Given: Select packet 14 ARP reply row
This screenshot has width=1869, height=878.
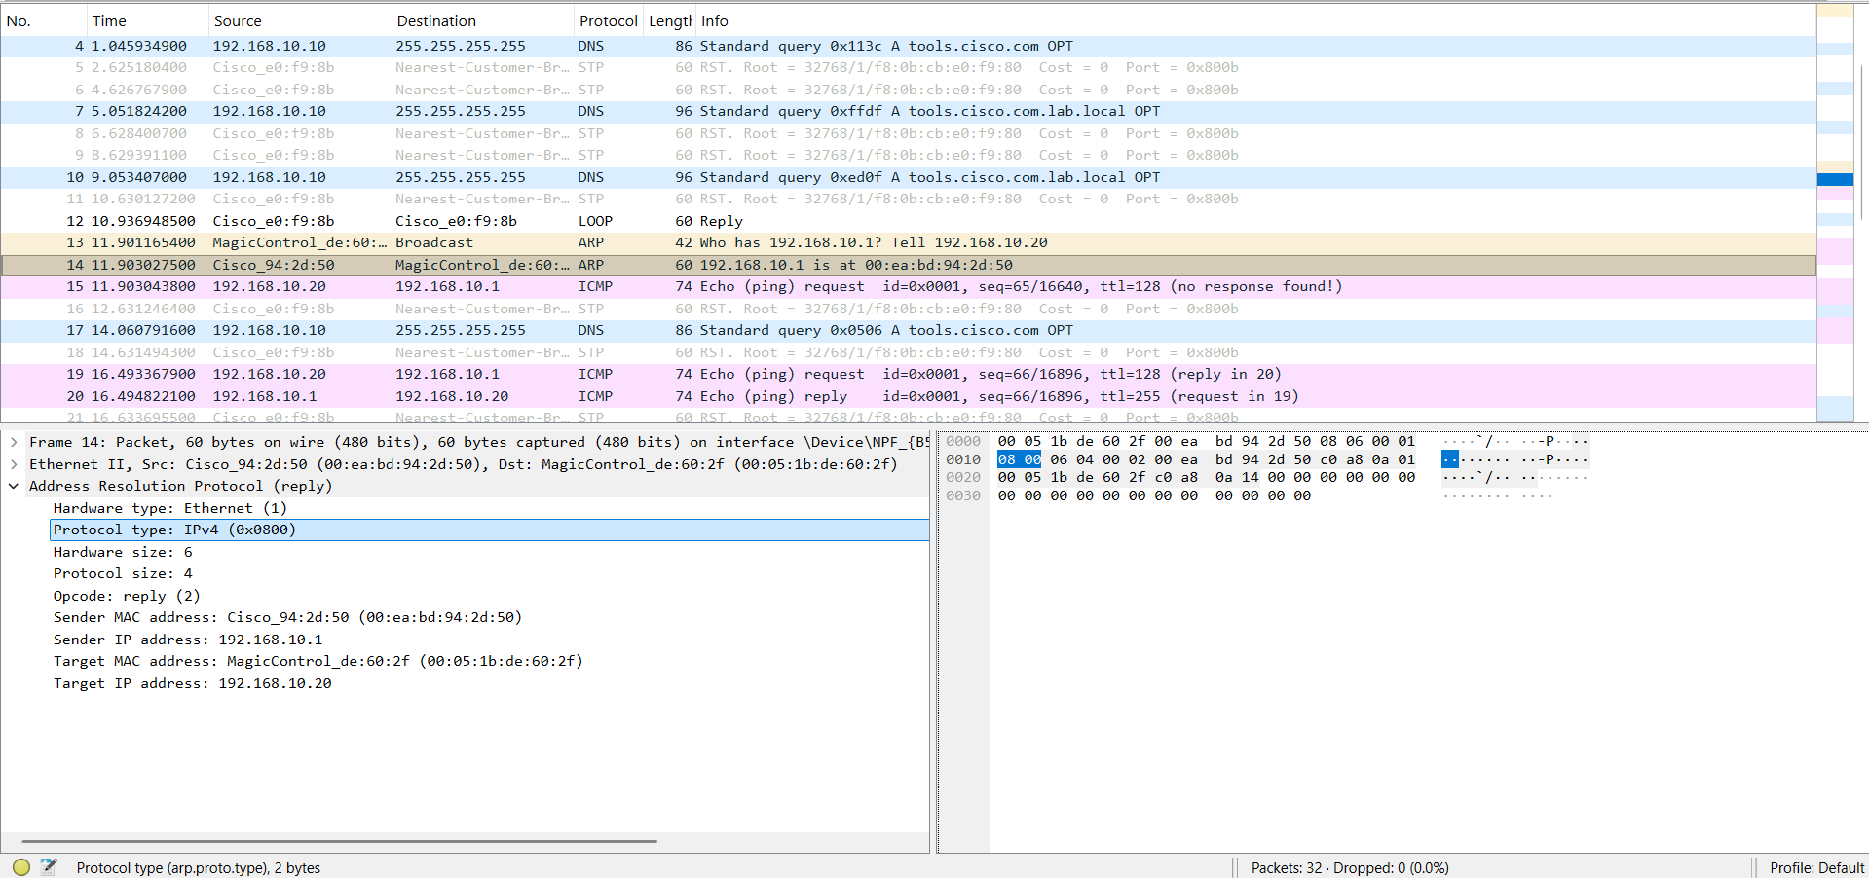Looking at the screenshot, I should [x=908, y=265].
